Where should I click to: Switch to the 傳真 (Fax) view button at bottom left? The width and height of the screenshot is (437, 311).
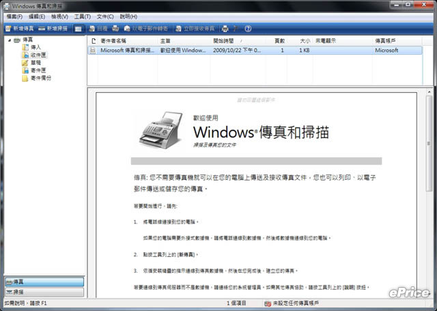[x=44, y=282]
